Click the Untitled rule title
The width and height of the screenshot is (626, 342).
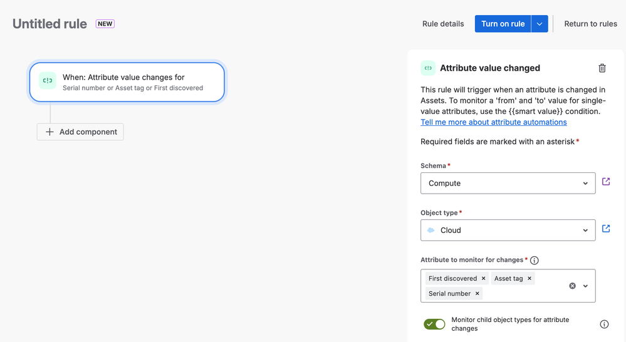pos(50,24)
